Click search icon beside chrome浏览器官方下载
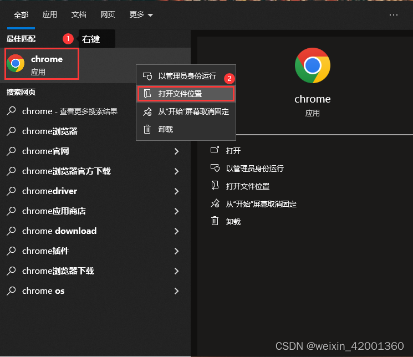 (x=11, y=171)
